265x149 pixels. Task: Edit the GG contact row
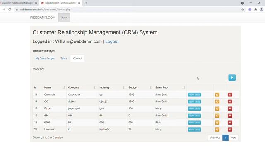[217, 101]
